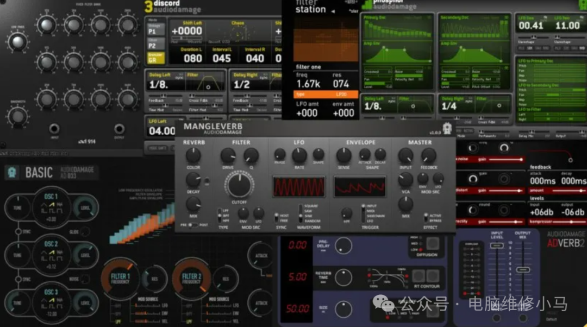587x327 pixels.
Task: Click the input jack on the ADR 914
Action: (x=54, y=129)
